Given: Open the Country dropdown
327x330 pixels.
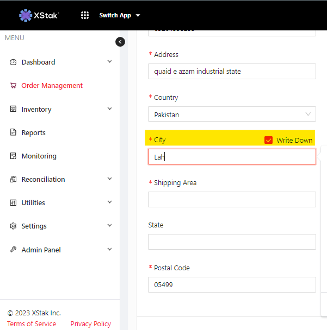Looking at the screenshot, I should pyautogui.click(x=232, y=115).
